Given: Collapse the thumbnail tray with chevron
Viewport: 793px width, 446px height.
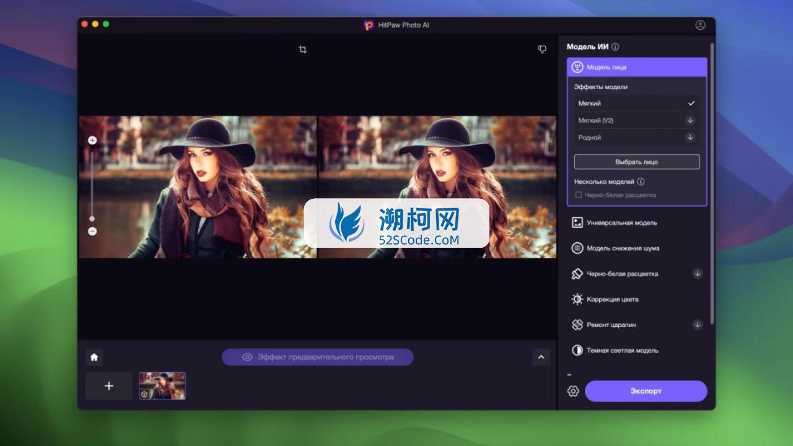Looking at the screenshot, I should tap(541, 357).
